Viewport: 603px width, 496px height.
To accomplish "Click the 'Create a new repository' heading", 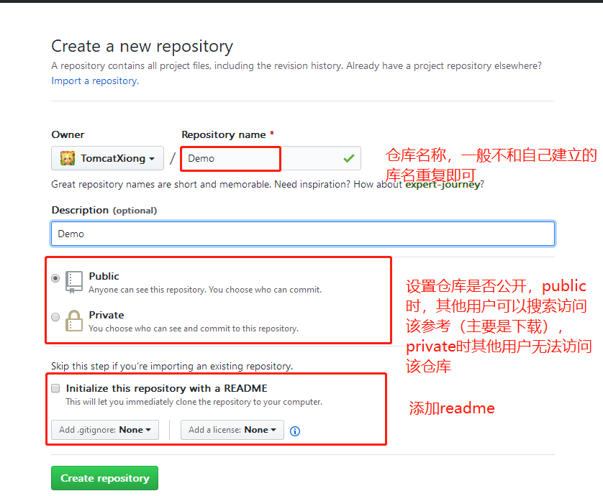I will 142,47.
